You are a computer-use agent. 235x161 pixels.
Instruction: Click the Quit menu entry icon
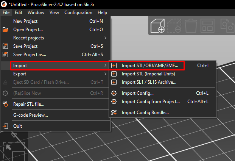pos(5,126)
